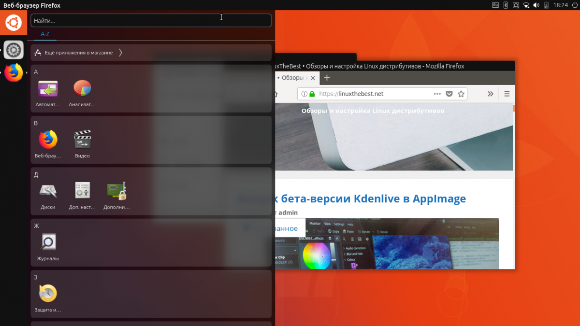This screenshot has width=580, height=326.
Task: Open Firefox page actions three dots
Action: click(437, 94)
